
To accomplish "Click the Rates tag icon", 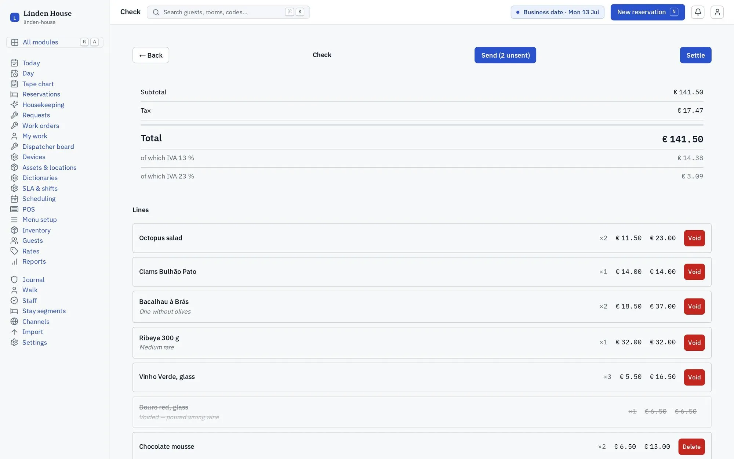I will click(14, 251).
